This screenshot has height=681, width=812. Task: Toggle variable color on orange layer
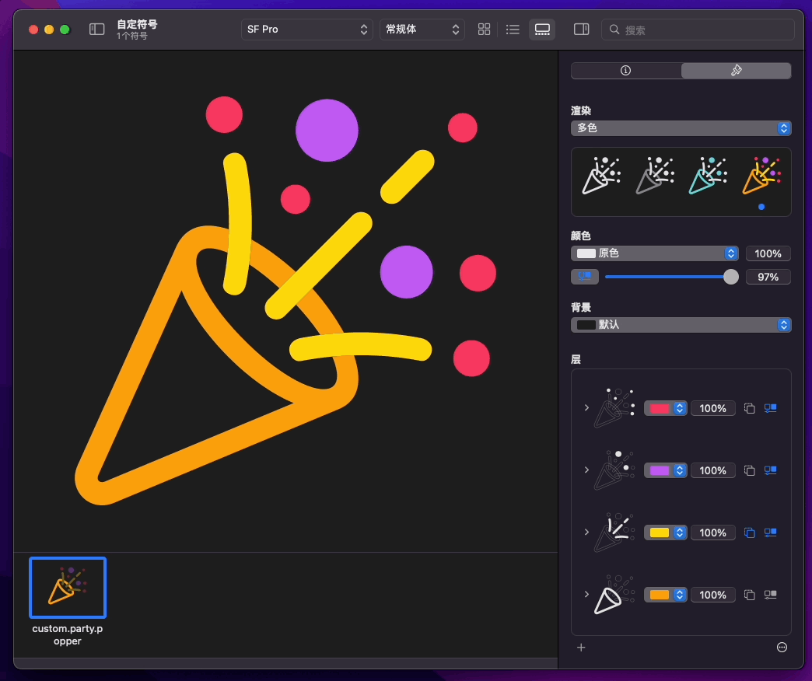[771, 595]
